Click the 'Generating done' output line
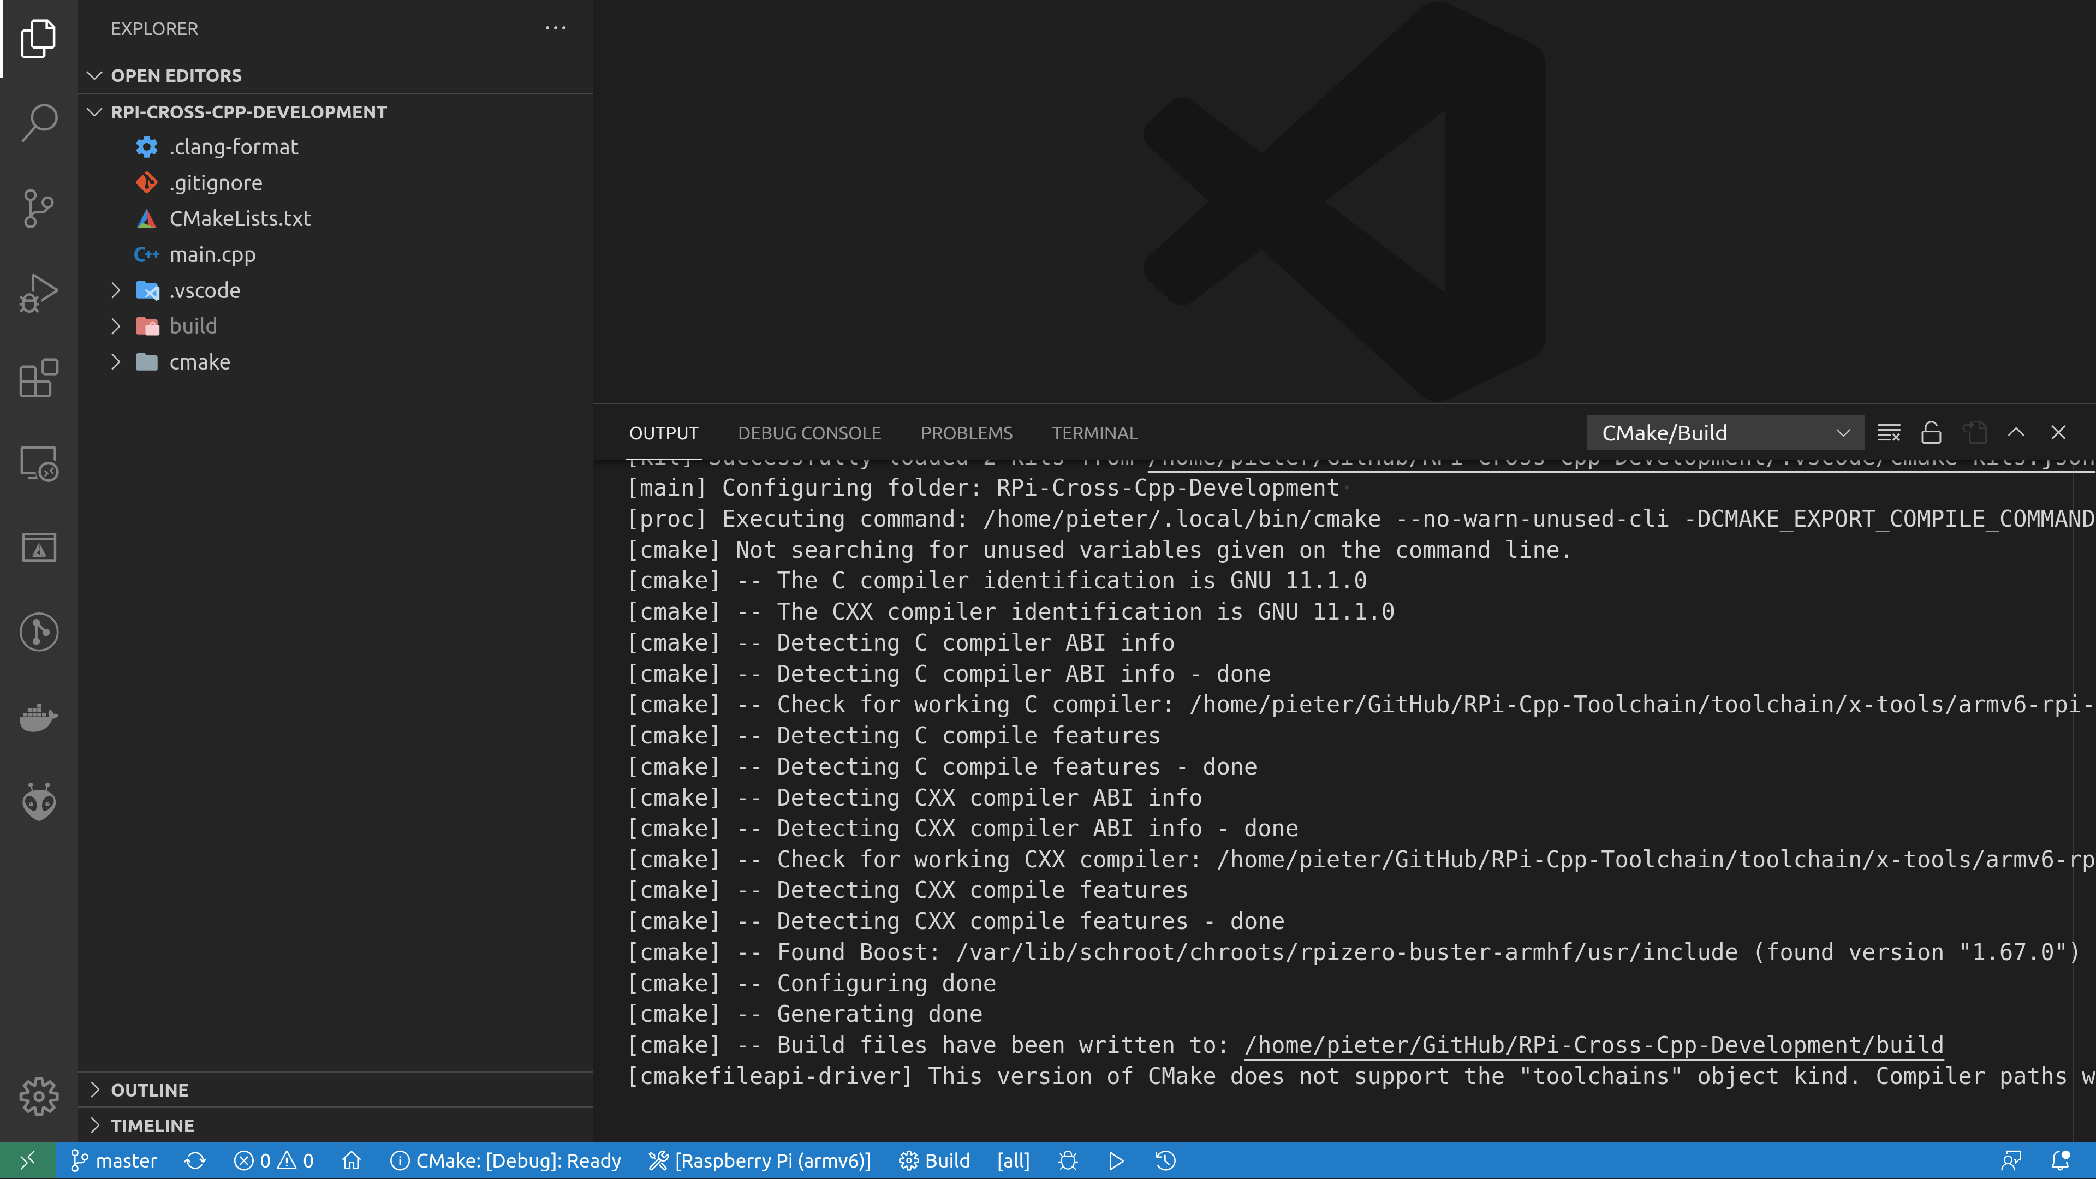 pyautogui.click(x=806, y=1015)
